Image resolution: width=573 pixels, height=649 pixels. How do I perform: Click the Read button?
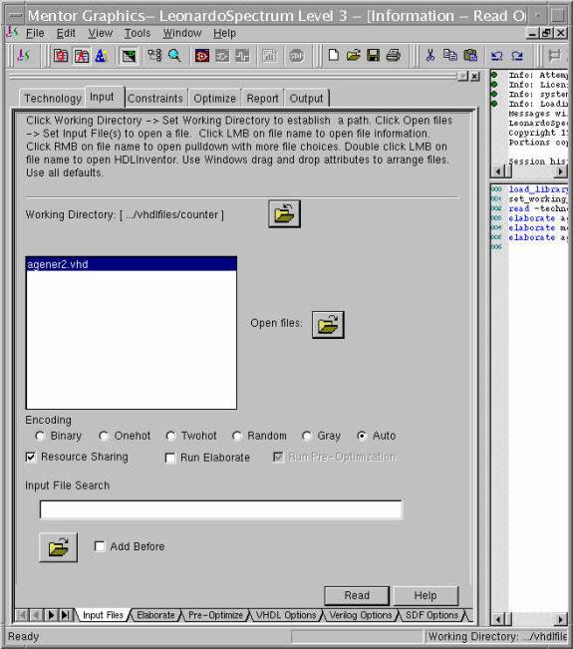pyautogui.click(x=357, y=595)
